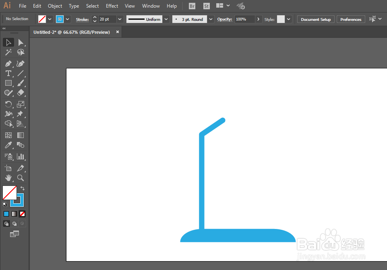The image size is (387, 270).
Task: Open the Effect menu
Action: coord(112,6)
